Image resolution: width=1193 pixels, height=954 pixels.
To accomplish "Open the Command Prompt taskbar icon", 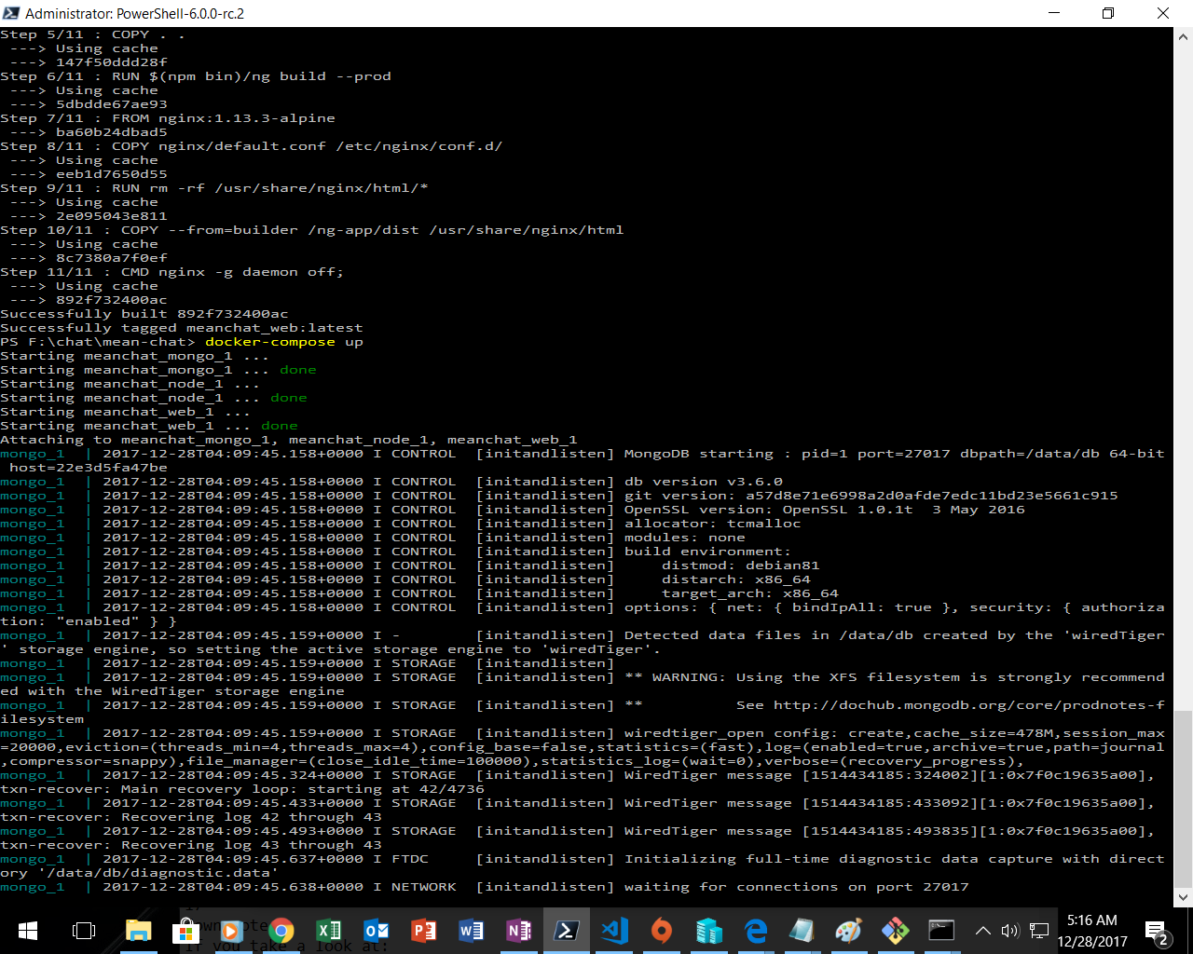I will coord(941,931).
